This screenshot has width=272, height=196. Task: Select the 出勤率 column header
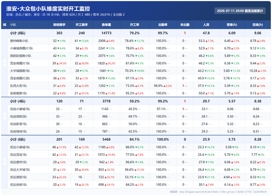[163, 24]
